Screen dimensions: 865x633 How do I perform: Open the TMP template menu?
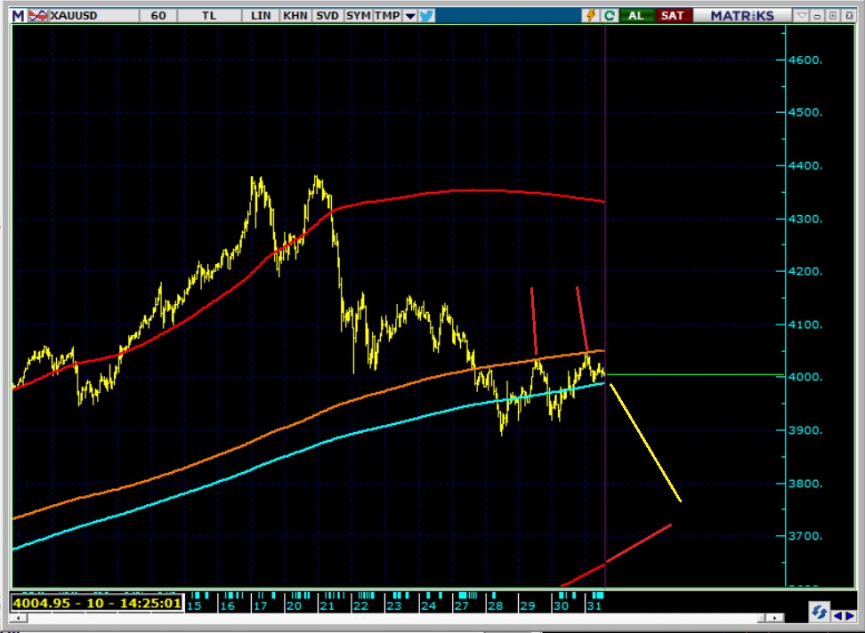point(387,15)
